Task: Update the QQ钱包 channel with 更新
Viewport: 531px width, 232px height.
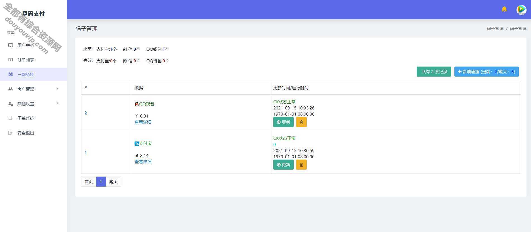Action: 283,122
